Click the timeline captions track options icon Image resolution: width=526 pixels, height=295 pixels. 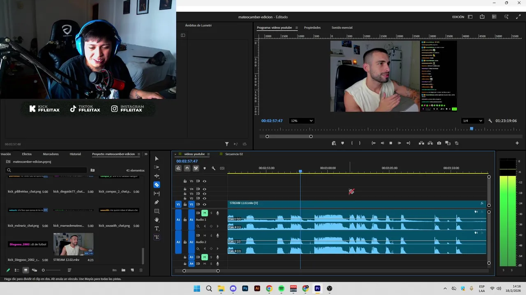point(222,168)
